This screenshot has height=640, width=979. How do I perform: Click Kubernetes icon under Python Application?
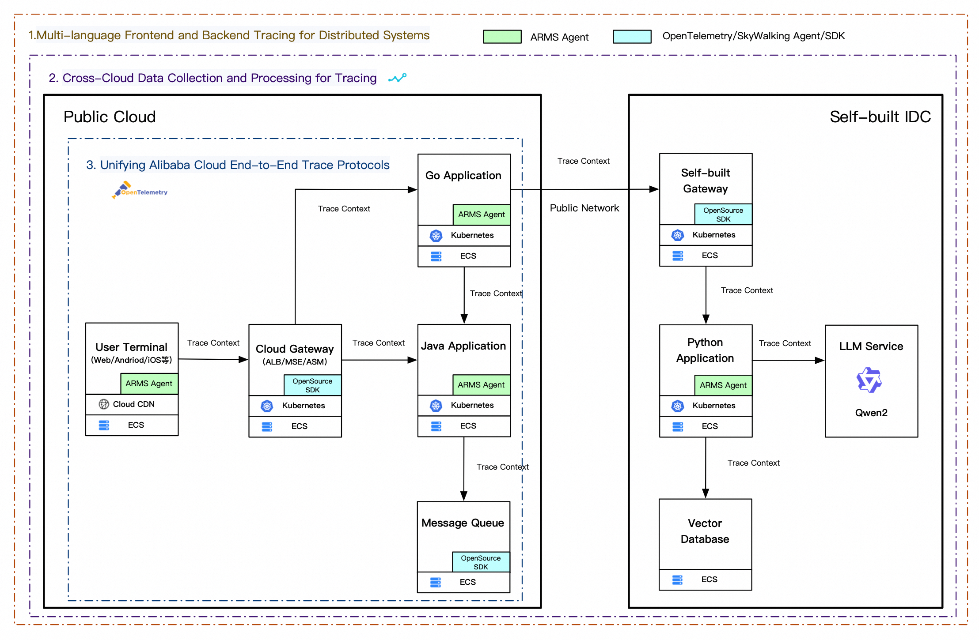point(678,406)
